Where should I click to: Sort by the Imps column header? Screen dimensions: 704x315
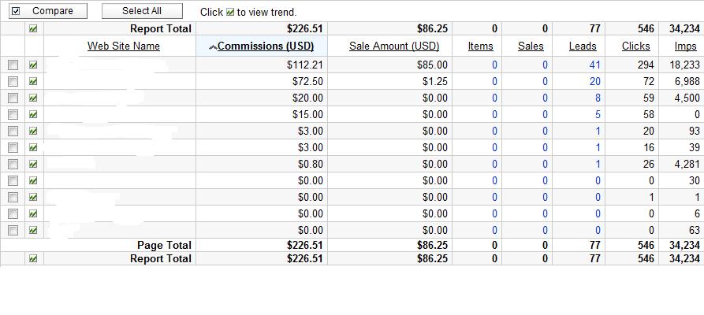point(685,46)
